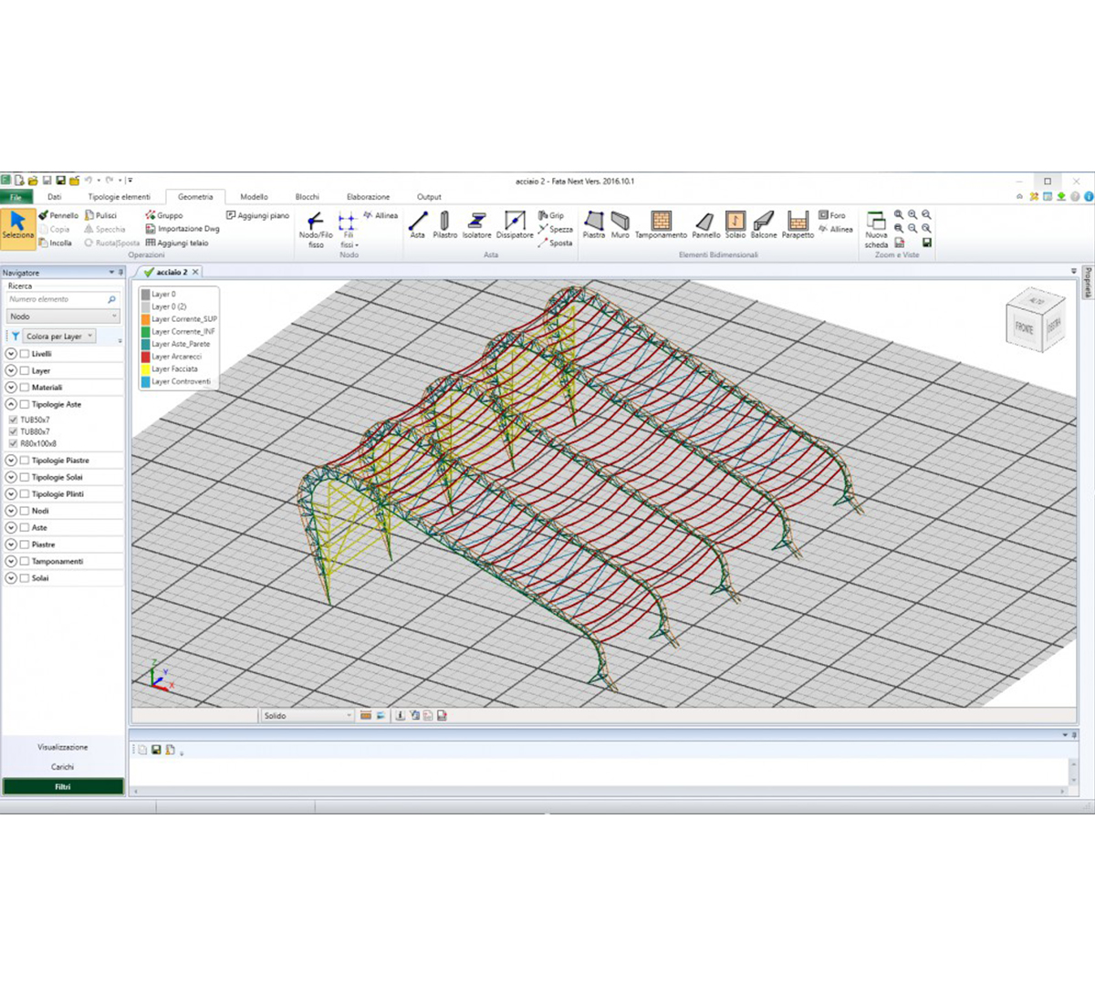Enable the Livelli checkbox
The image size is (1095, 985).
click(x=25, y=354)
